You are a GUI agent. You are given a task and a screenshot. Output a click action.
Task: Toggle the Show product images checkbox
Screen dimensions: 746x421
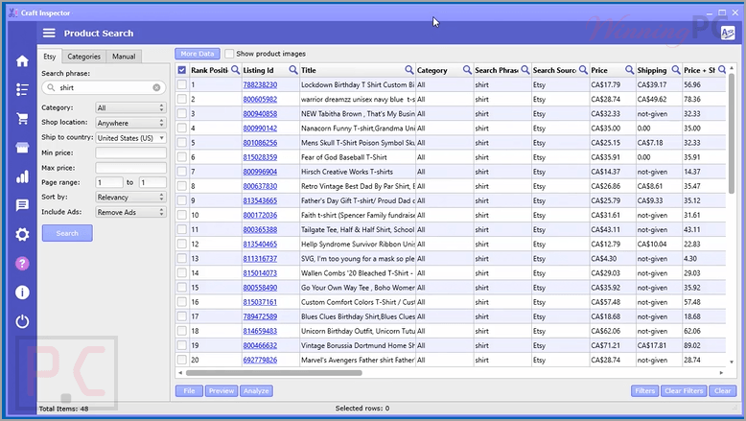tap(229, 54)
